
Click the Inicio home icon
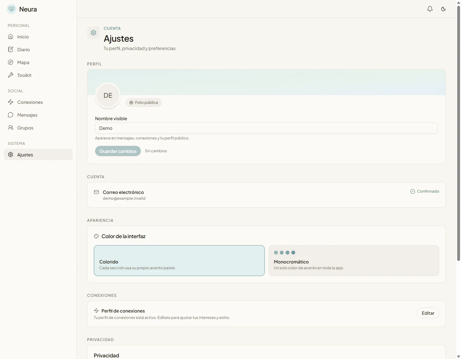pyautogui.click(x=11, y=37)
